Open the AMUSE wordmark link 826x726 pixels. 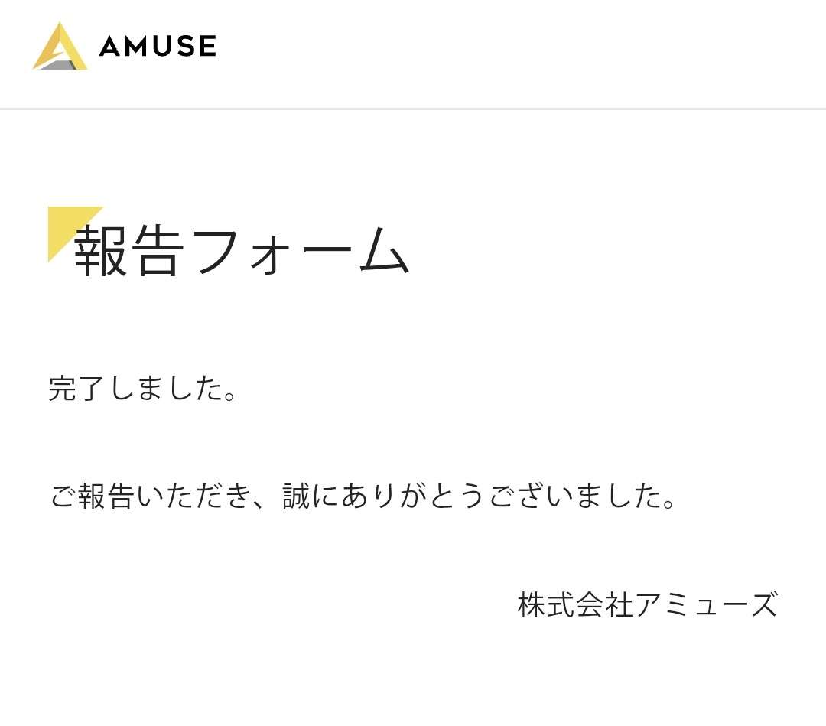tap(158, 46)
